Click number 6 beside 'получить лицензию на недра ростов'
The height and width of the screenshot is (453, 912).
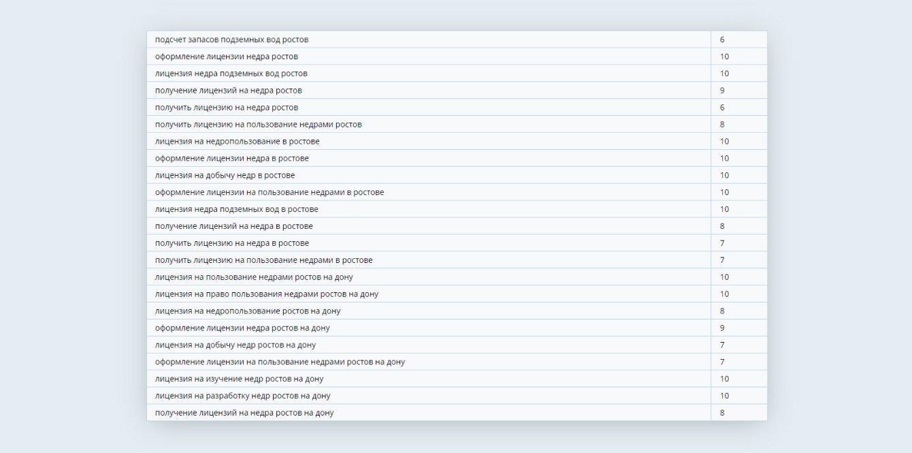[722, 108]
